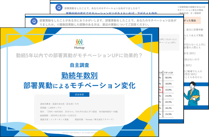The image size is (209, 137).
Task: Click the 調査期間 line in overview box
Action: click(58, 115)
